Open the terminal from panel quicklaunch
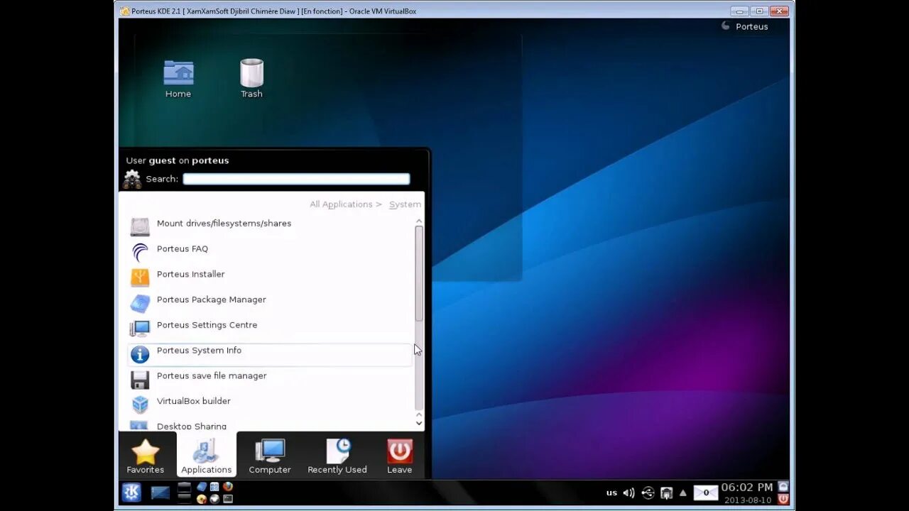This screenshot has height=511, width=909. click(228, 498)
